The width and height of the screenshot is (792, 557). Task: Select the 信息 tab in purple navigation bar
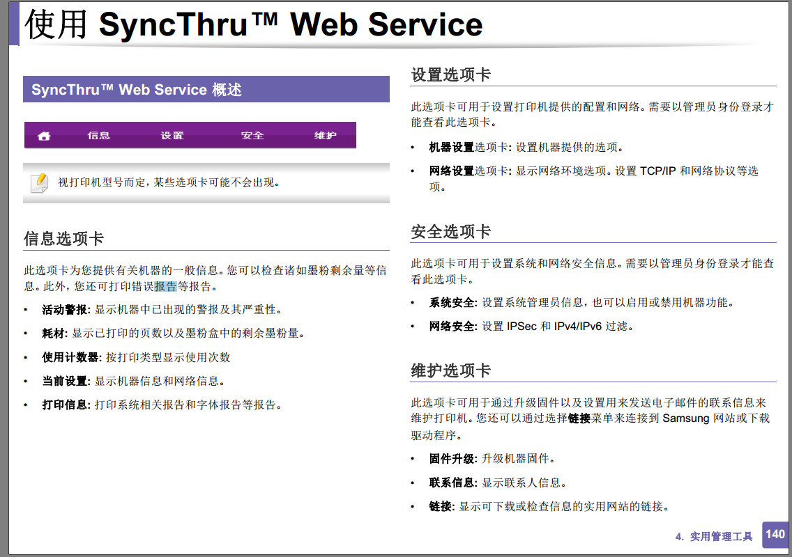98,135
